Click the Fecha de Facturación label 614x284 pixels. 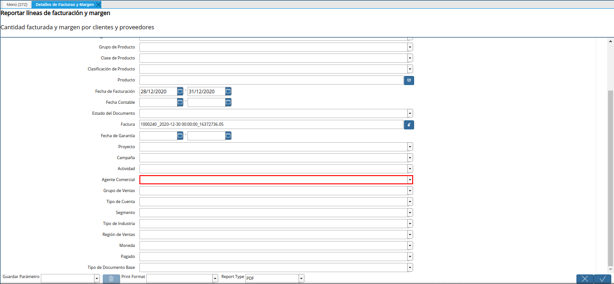tap(115, 91)
